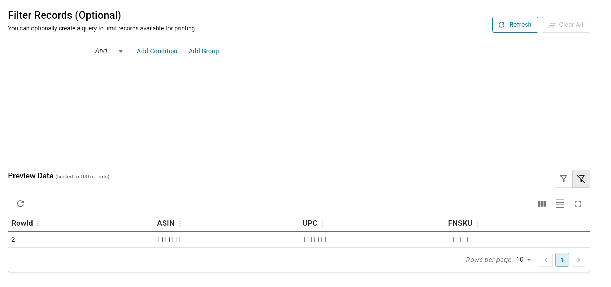Image resolution: width=611 pixels, height=287 pixels.
Task: Click the 1111111 cell under FNSKU
Action: tap(460, 240)
